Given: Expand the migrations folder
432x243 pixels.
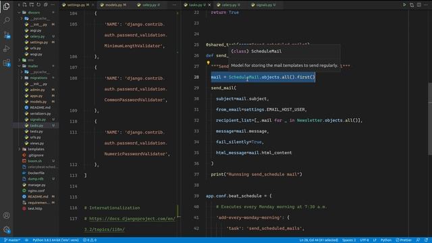Looking at the screenshot, I should [x=38, y=78].
